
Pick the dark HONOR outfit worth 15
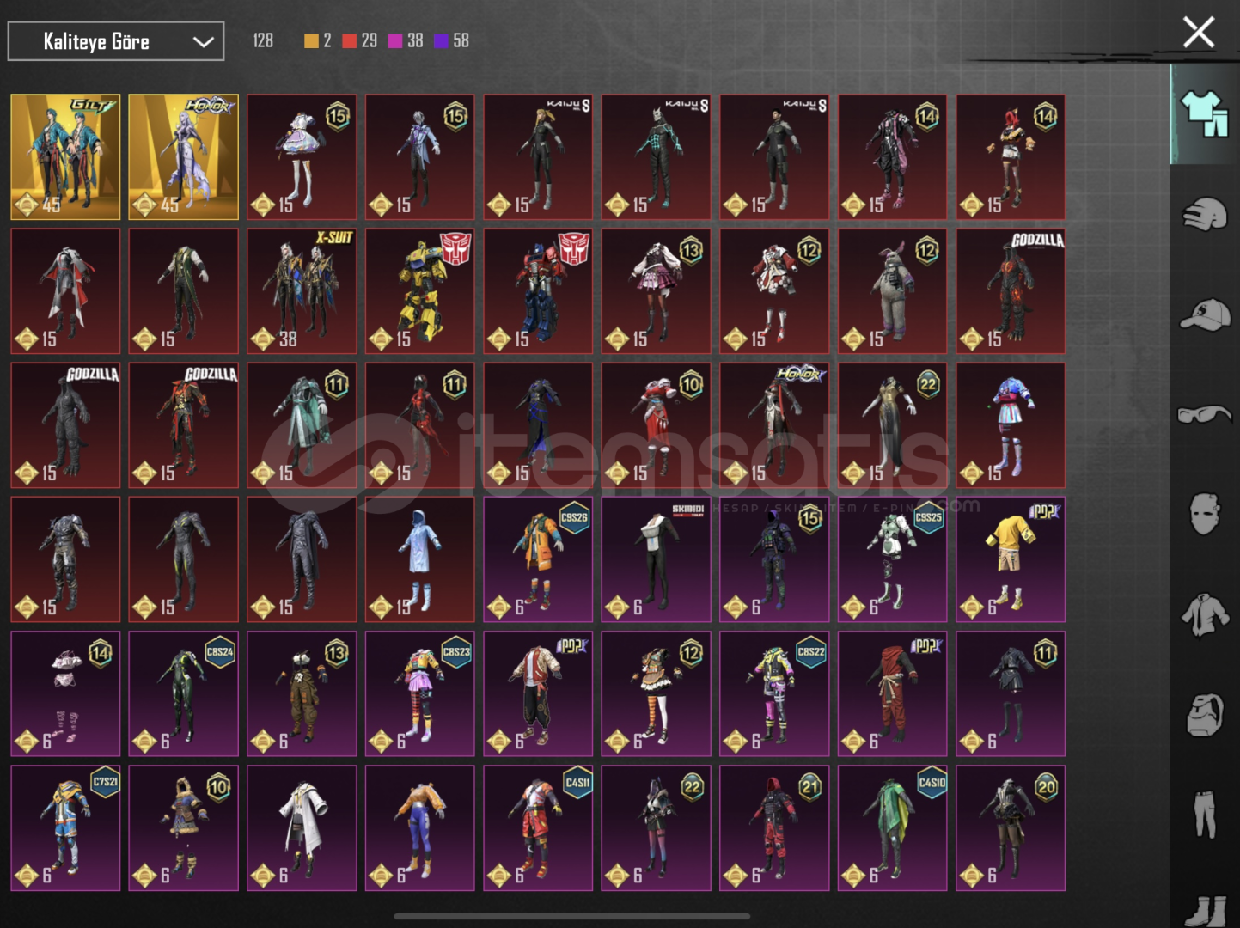tap(774, 425)
